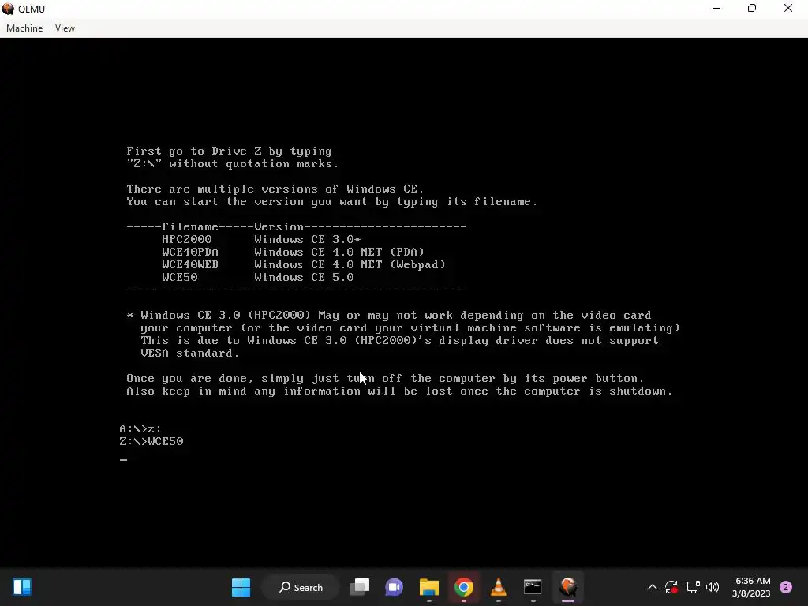Open network settings from tray icon

[x=693, y=587]
